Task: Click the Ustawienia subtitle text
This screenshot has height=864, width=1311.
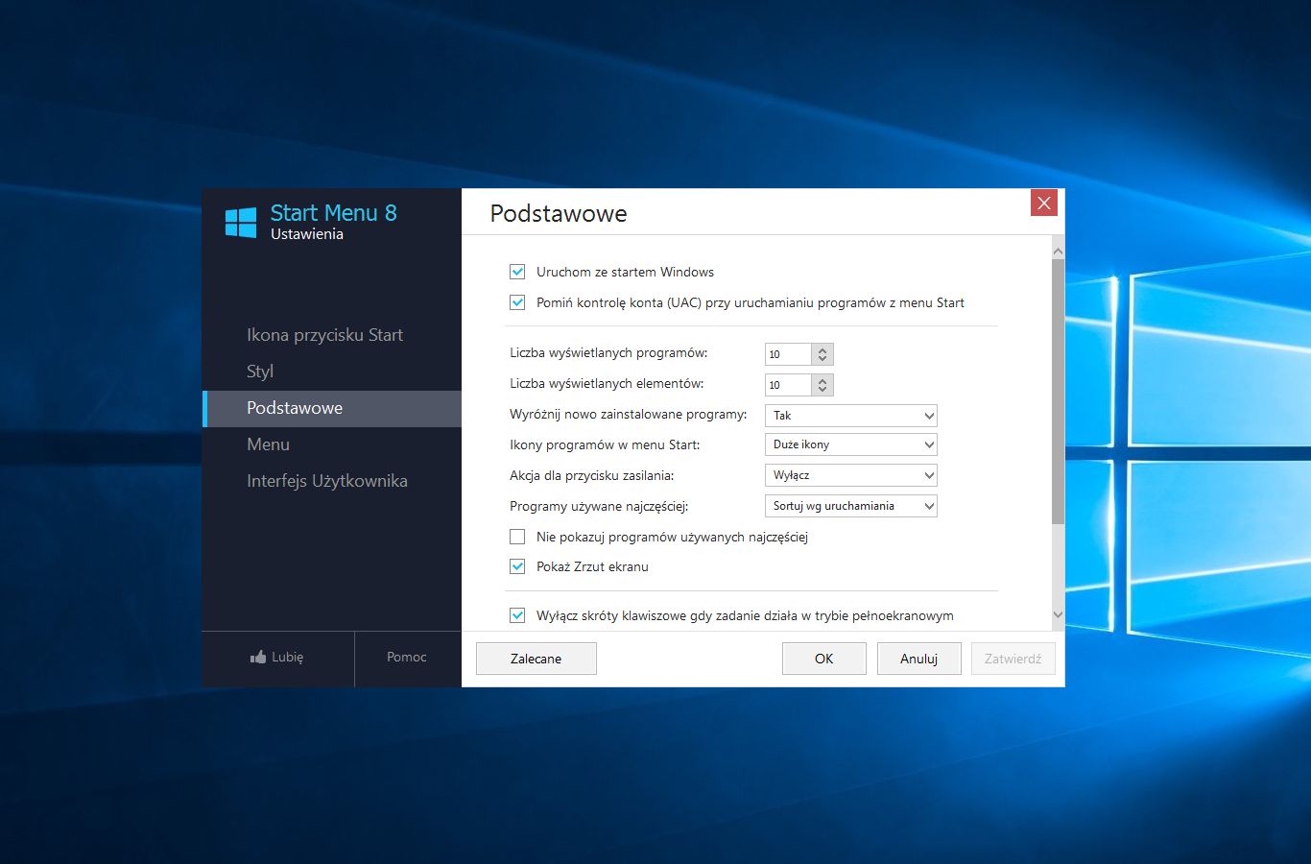Action: 307,234
